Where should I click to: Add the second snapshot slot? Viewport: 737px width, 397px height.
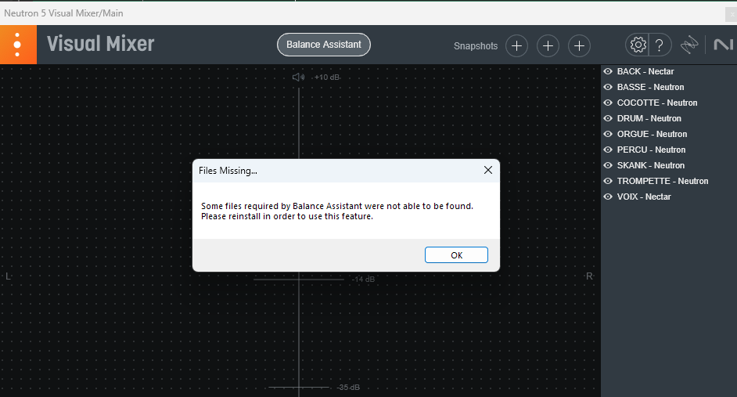click(548, 45)
